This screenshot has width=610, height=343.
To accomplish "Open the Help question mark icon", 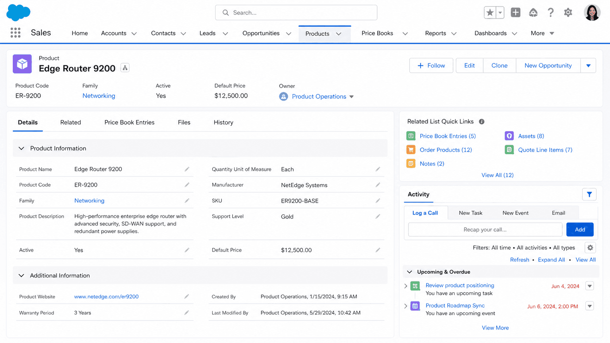I will click(551, 12).
